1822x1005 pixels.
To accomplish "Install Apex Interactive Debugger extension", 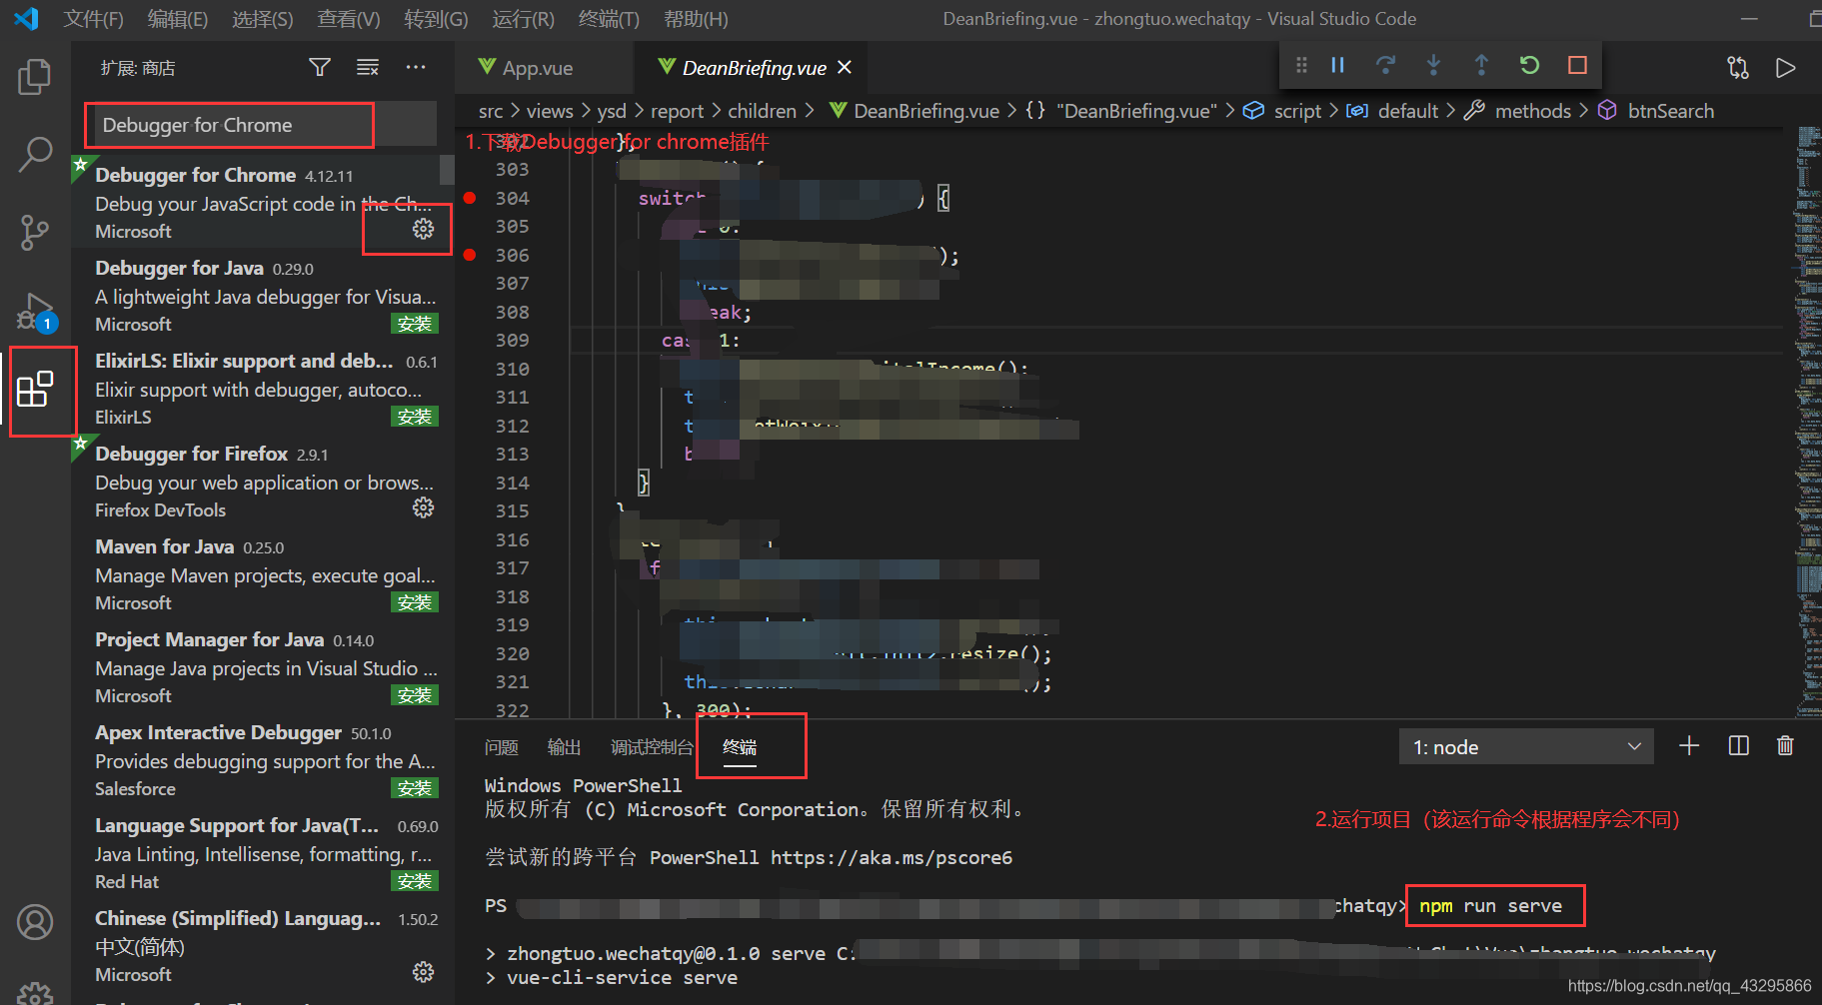I will click(x=415, y=788).
